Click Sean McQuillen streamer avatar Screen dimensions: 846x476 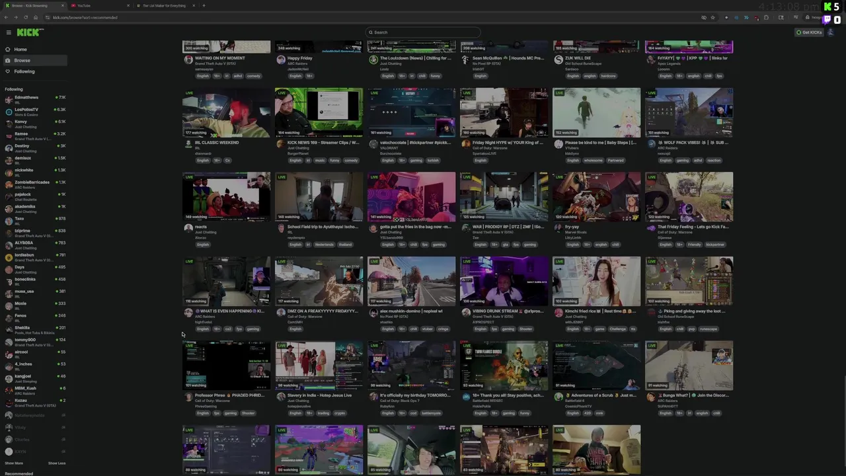tap(466, 59)
